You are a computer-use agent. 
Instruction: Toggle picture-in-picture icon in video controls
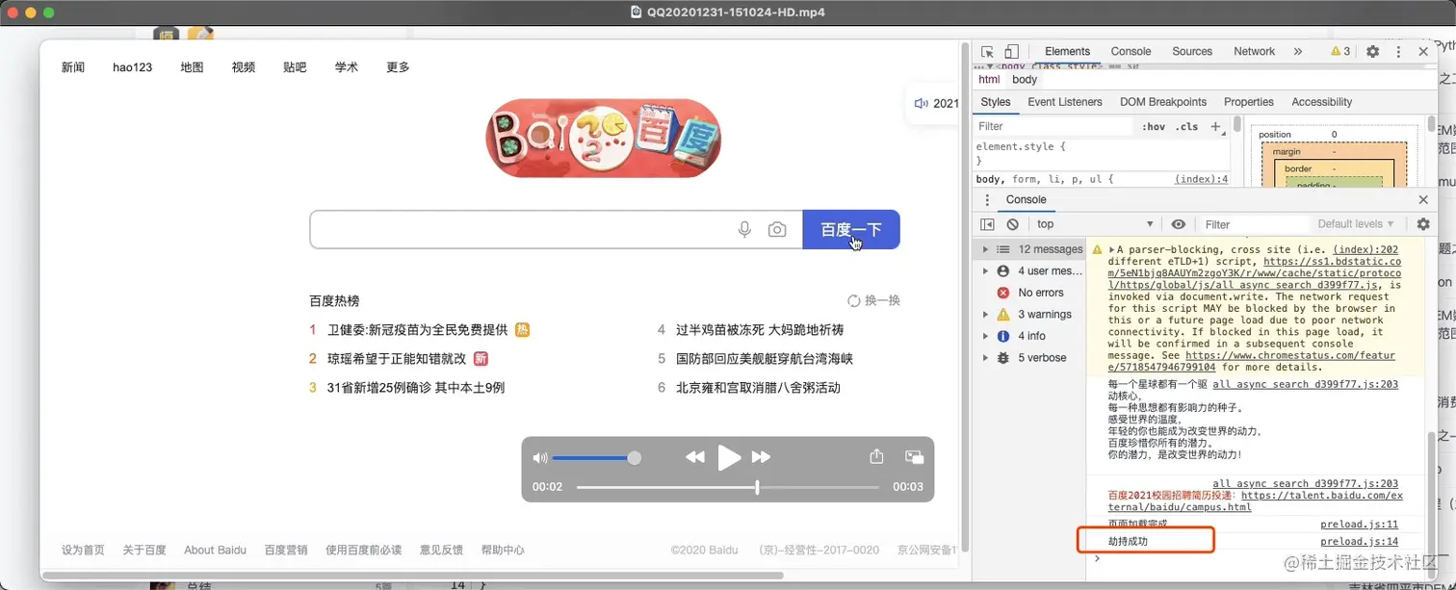[x=915, y=457]
